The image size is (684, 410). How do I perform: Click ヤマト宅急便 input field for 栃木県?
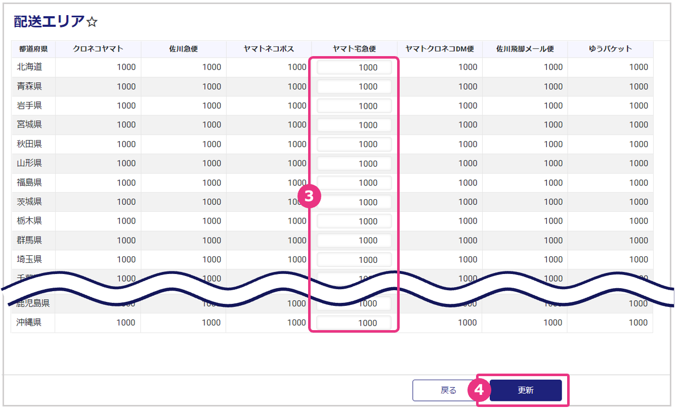tap(354, 221)
